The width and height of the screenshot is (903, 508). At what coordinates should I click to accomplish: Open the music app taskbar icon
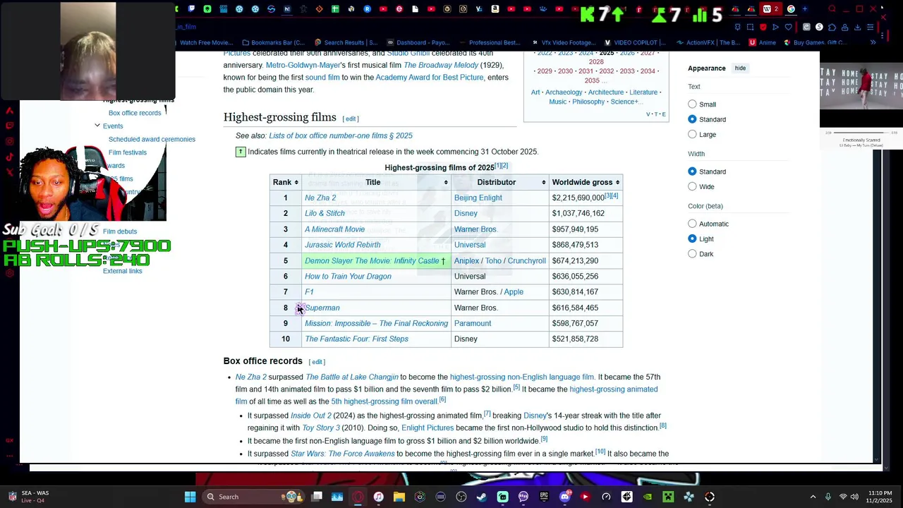pyautogui.click(x=378, y=497)
